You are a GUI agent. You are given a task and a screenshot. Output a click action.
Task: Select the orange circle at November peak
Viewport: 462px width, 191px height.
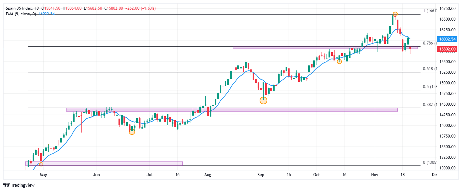[x=395, y=14]
